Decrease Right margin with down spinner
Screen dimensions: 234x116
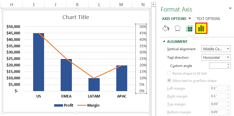click(228, 97)
